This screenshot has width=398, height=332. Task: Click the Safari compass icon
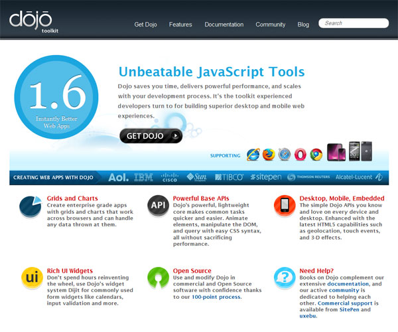pos(285,155)
